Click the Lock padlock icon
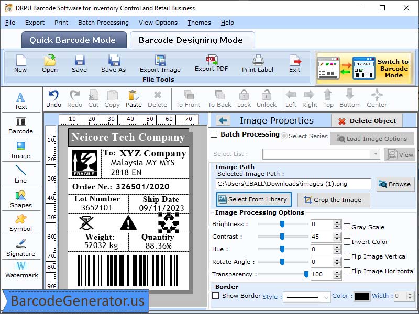Screen dimensions: 419x314 [244, 95]
